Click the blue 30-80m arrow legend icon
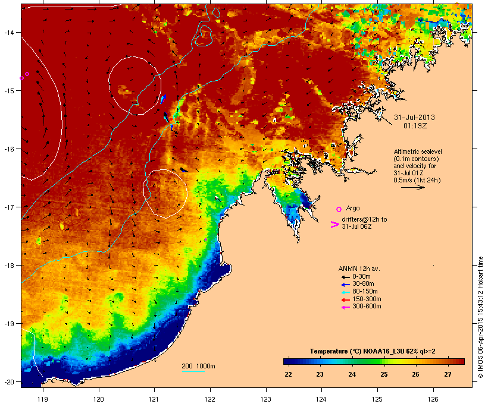The height and width of the screenshot is (404, 488). [x=346, y=285]
